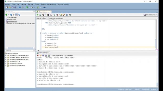Clear script output with eraser icon
Viewport: 163px width, 91px height.
coord(40,56)
